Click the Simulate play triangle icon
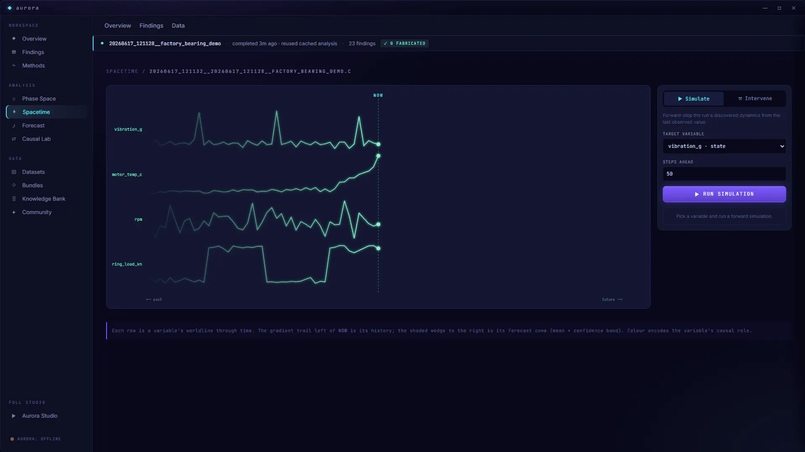The height and width of the screenshot is (452, 805). click(x=680, y=99)
